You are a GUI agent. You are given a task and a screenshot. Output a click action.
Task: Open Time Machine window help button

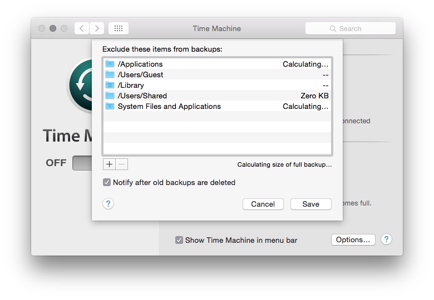(x=386, y=239)
